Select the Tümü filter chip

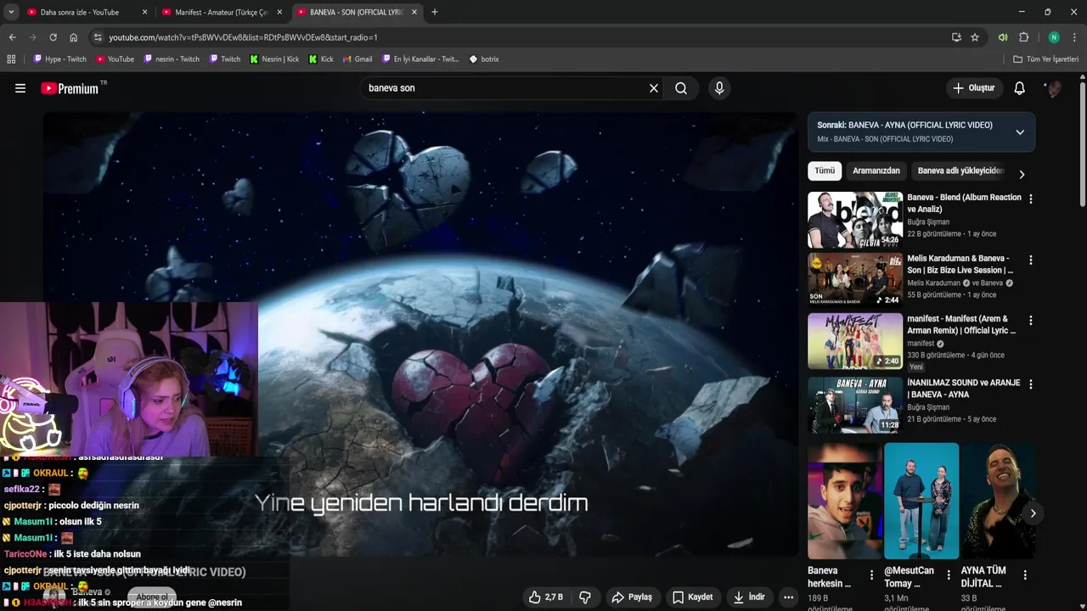825,171
